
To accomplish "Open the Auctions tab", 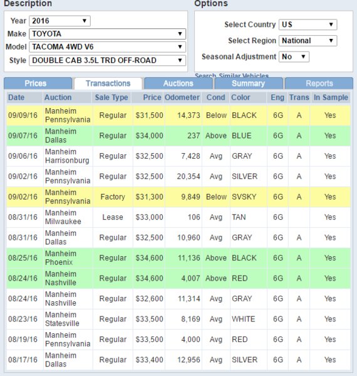I will pyautogui.click(x=178, y=83).
